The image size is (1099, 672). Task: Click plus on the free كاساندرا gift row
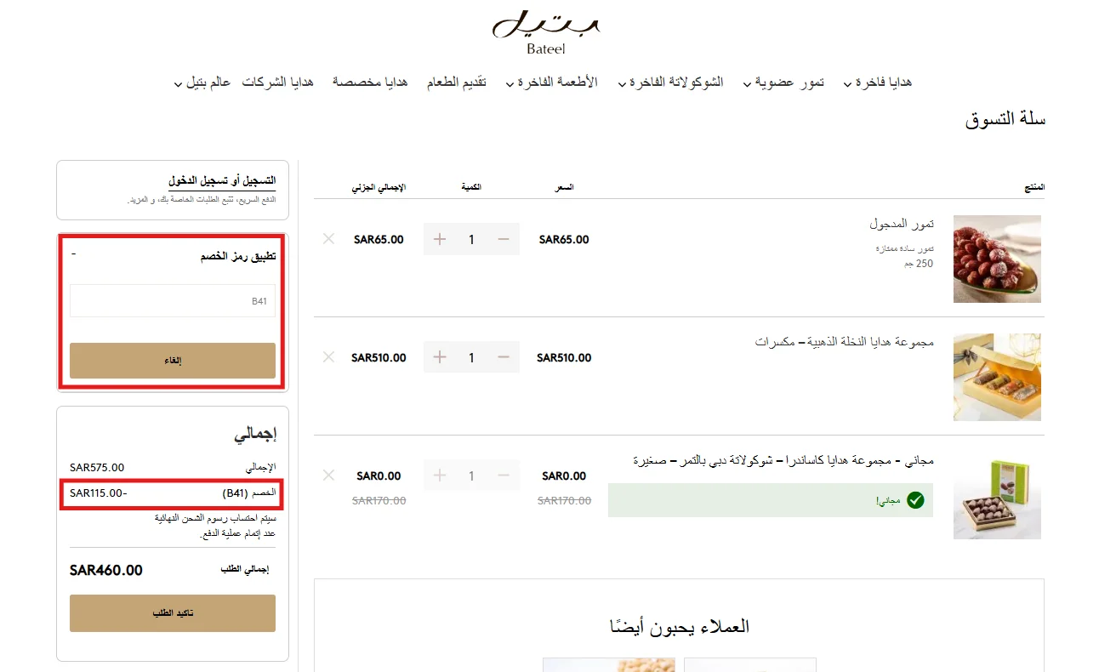pyautogui.click(x=440, y=476)
